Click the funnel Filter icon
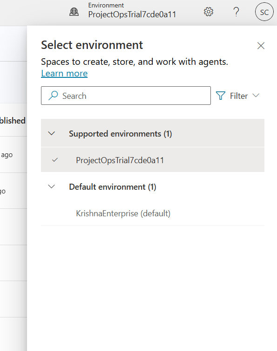 point(221,96)
